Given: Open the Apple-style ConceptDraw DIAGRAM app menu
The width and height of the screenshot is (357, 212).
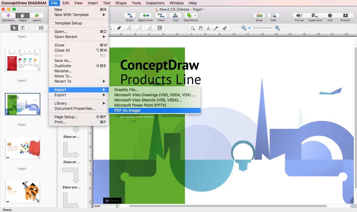Looking at the screenshot, I should coord(24,3).
